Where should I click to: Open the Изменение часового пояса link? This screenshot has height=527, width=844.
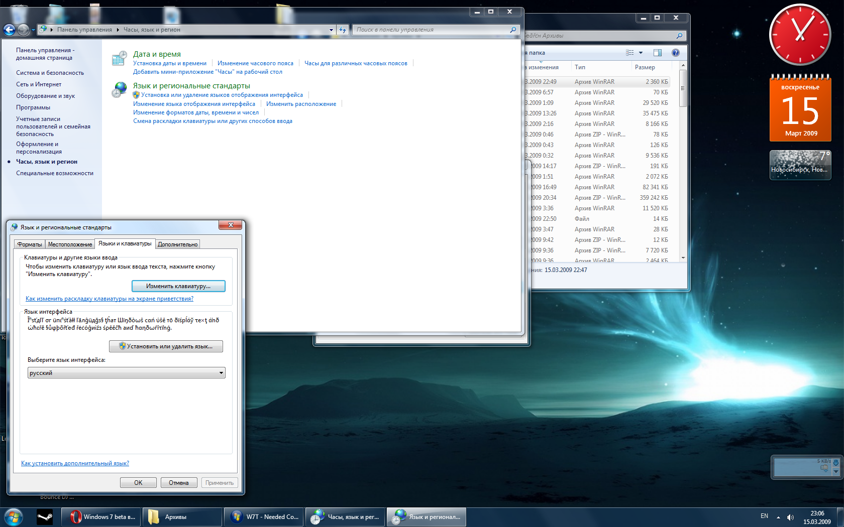point(255,63)
